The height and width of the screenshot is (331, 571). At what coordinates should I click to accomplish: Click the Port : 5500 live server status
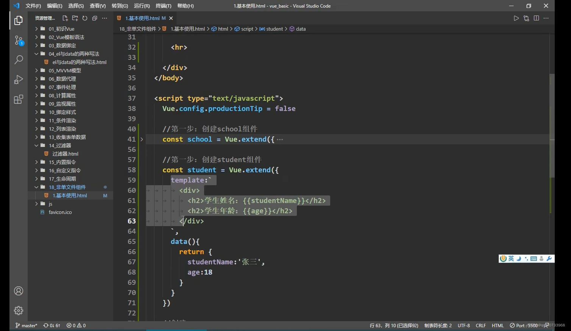click(524, 325)
